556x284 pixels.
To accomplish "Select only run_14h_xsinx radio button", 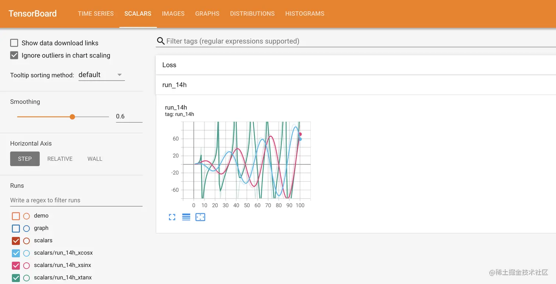I will tap(26, 266).
